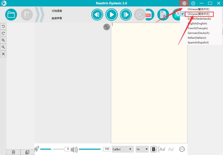The image size is (223, 155).
Task: Click the 朗读声音 label
Action: click(57, 18)
